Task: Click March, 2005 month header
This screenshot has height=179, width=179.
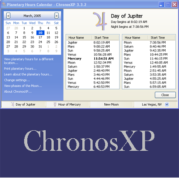Action: click(32, 16)
